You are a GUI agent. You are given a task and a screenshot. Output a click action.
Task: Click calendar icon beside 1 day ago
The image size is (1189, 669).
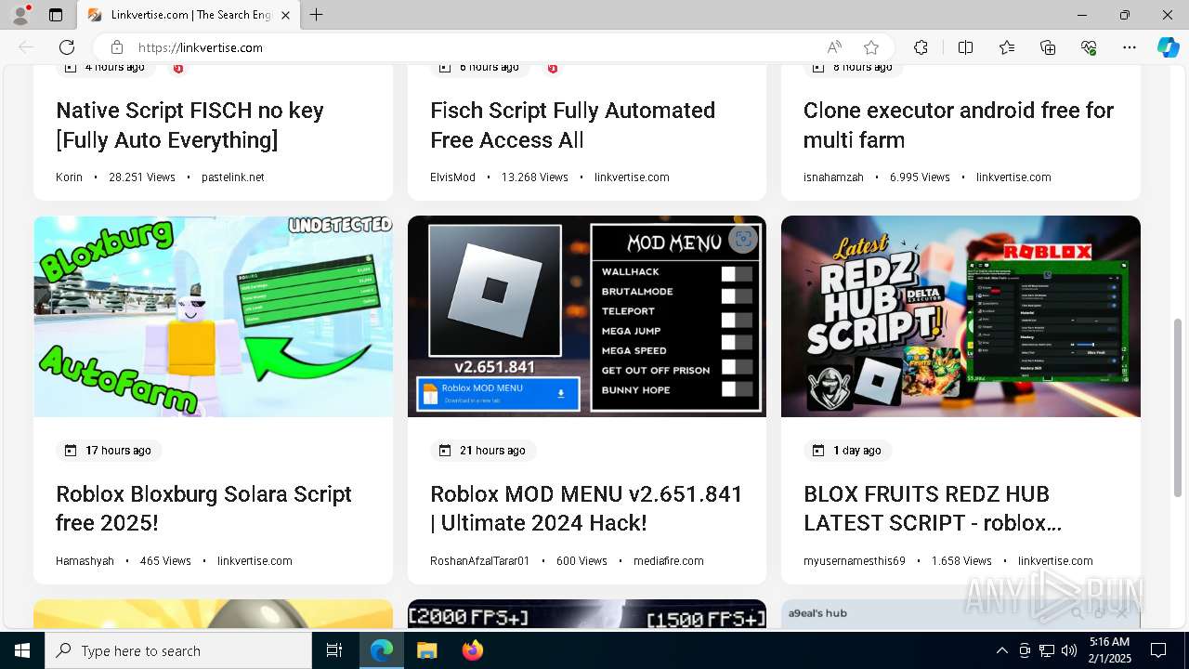pyautogui.click(x=818, y=451)
